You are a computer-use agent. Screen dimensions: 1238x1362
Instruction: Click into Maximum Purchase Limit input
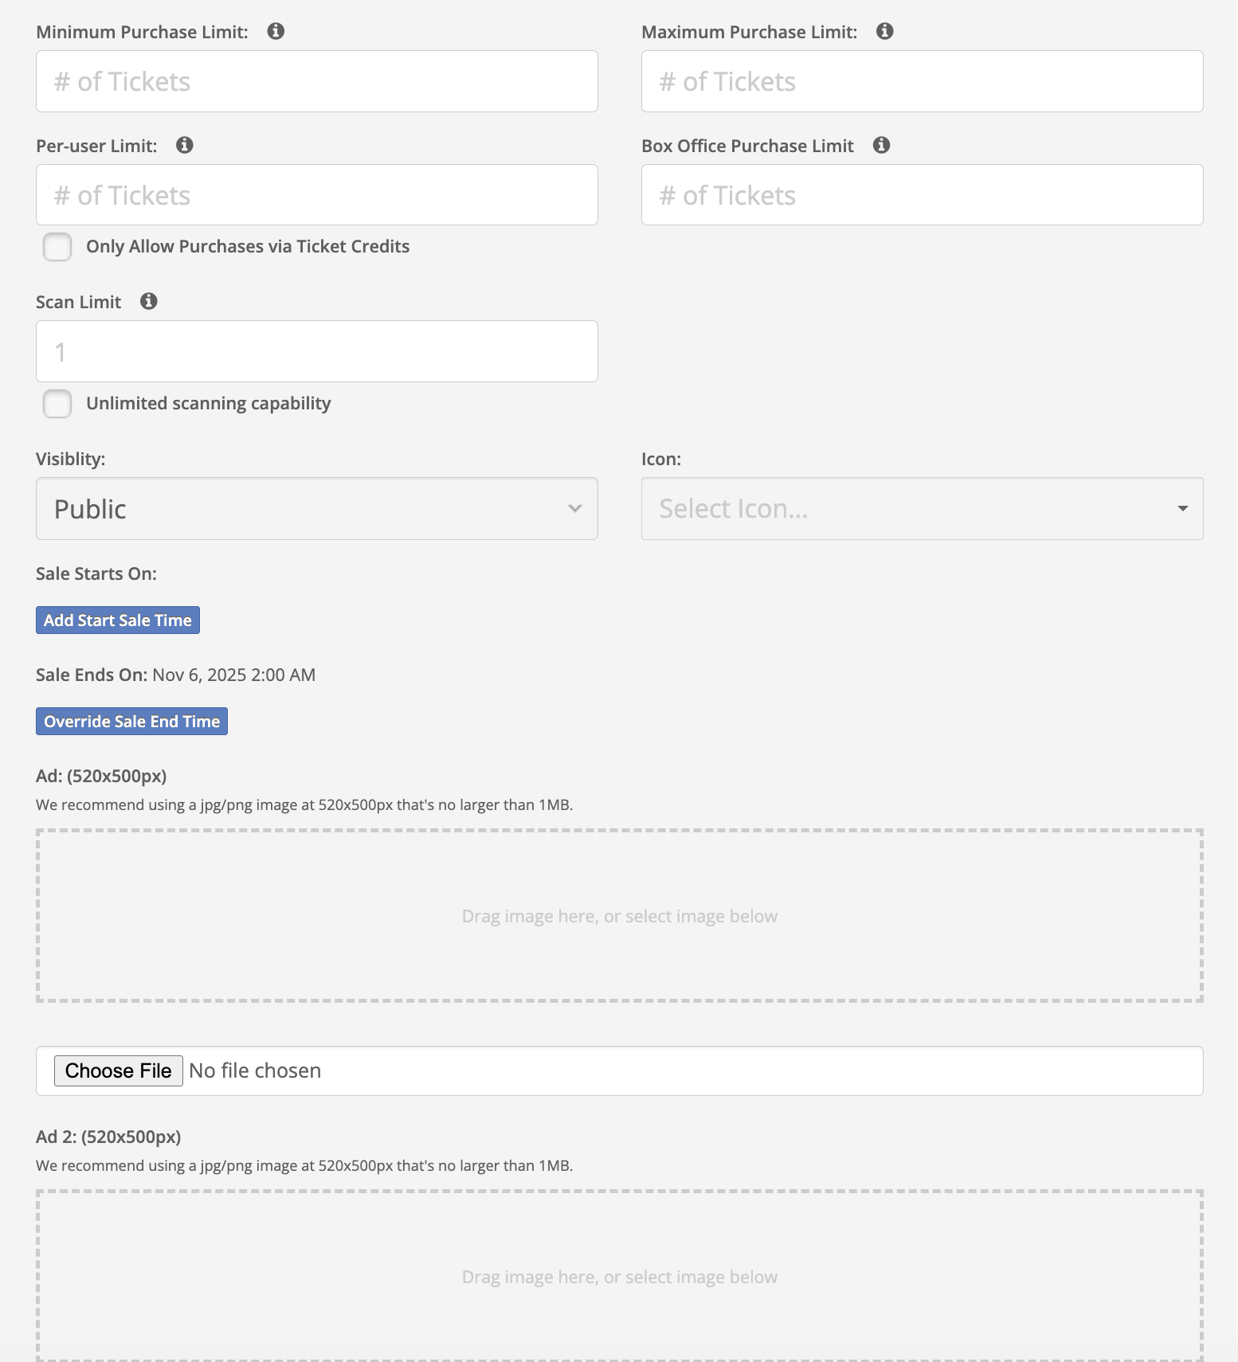(x=922, y=81)
